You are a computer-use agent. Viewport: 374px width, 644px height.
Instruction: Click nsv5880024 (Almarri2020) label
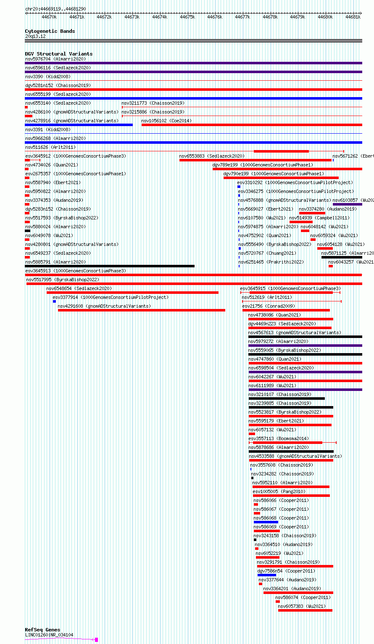(55, 227)
